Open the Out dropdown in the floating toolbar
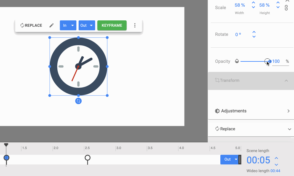Viewport: 294px width, 176px height. click(x=87, y=25)
